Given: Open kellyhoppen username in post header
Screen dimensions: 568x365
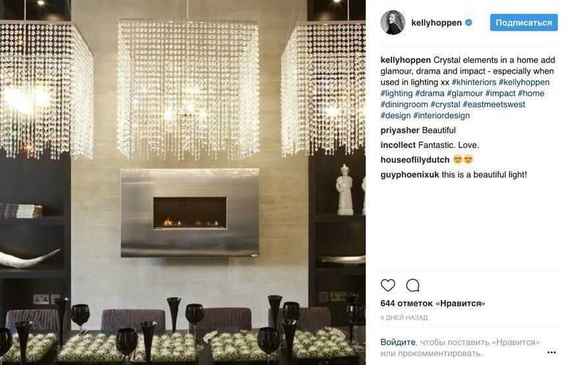Looking at the screenshot, I should [436, 22].
